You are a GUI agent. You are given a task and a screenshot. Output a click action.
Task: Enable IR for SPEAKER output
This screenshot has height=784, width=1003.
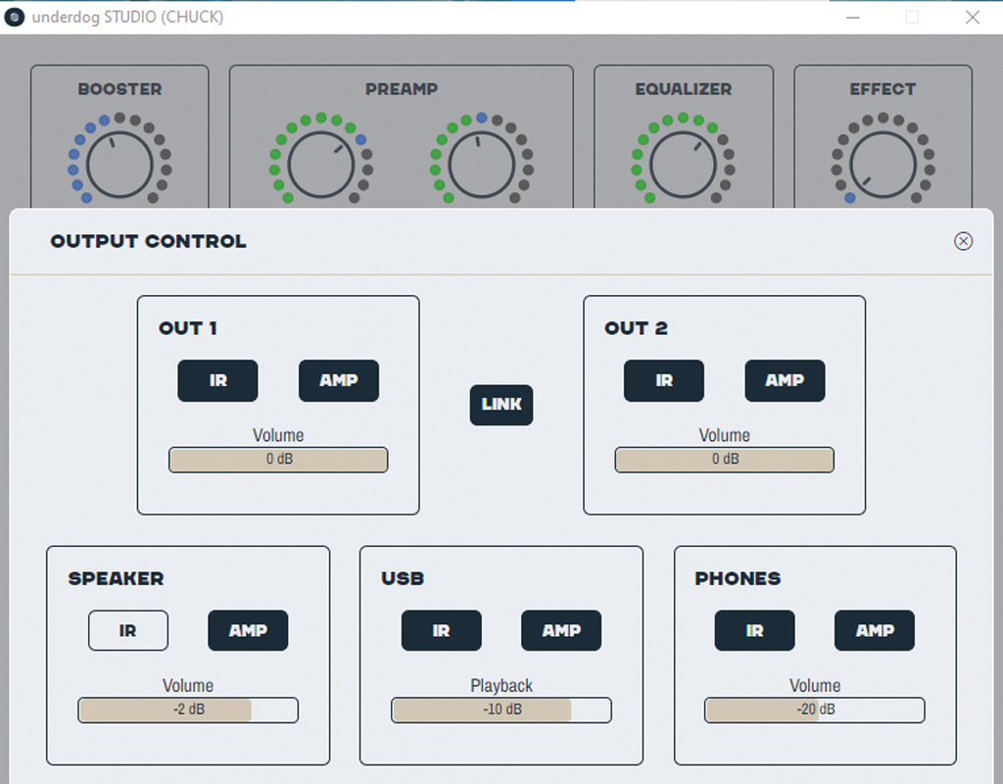click(x=128, y=630)
